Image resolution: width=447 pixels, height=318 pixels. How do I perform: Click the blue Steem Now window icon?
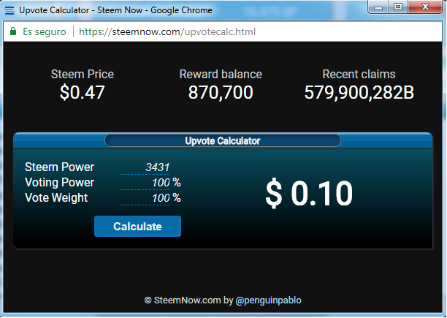pos(9,10)
